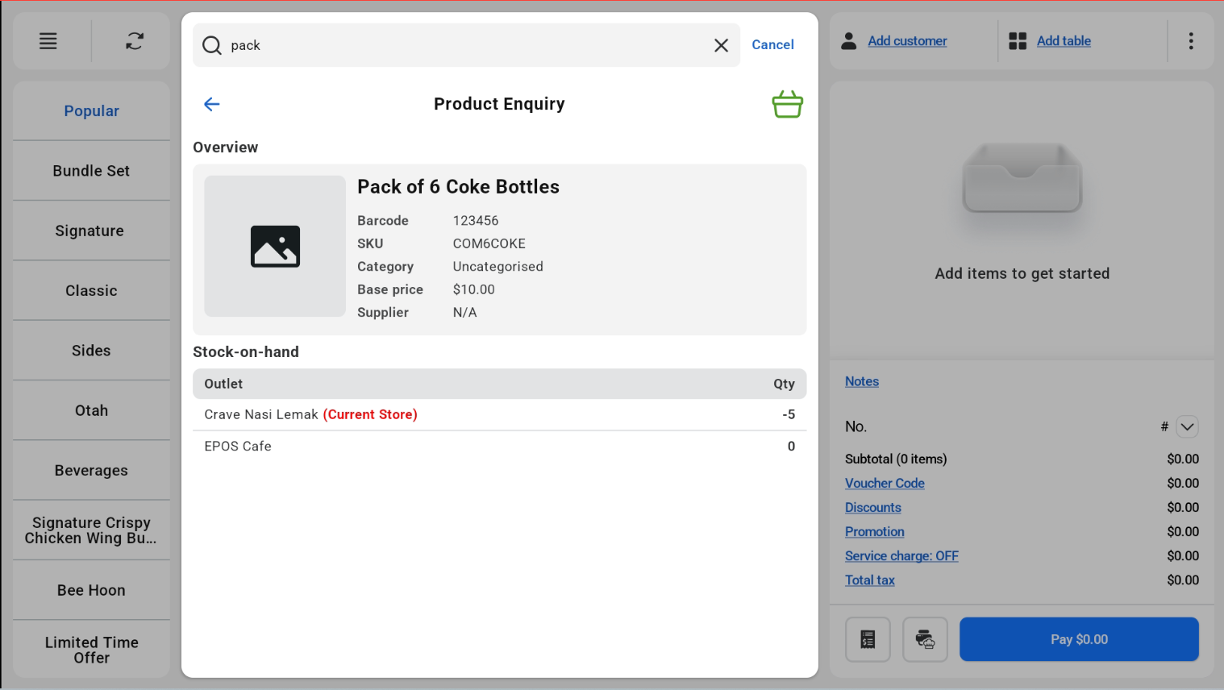The image size is (1224, 690).
Task: Select the Sides category
Action: click(91, 351)
